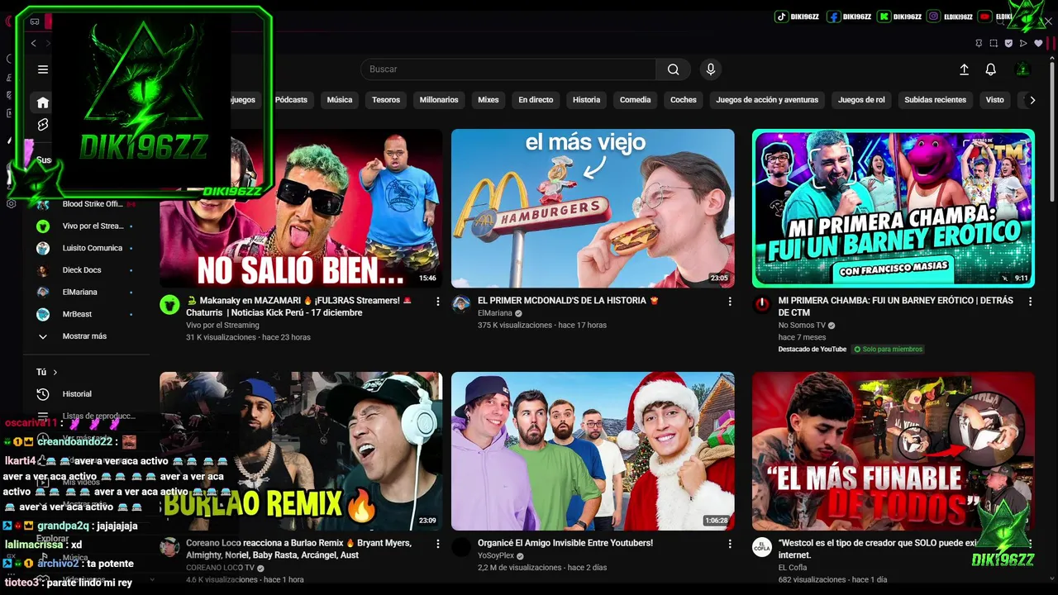Open MrBeast subscription
This screenshot has width=1058, height=595.
(x=84, y=314)
